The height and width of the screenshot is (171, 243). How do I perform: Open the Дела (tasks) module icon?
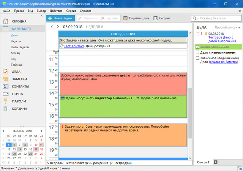[x=6, y=71]
